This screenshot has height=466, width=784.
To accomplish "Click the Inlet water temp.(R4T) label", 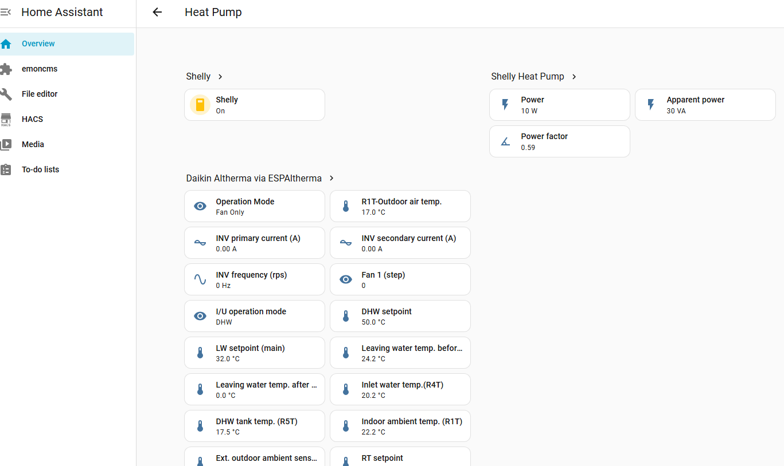I will click(403, 385).
